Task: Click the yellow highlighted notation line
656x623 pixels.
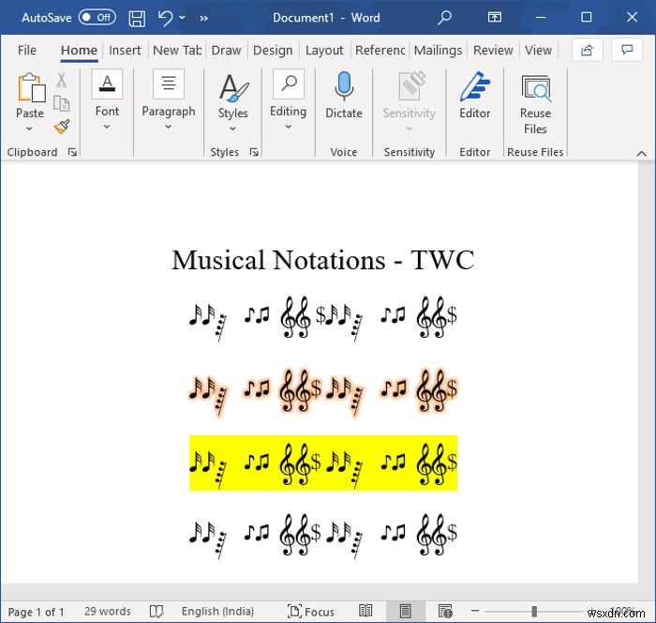Action: (x=323, y=463)
